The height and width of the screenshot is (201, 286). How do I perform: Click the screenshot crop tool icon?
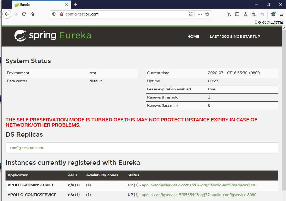pyautogui.click(x=254, y=14)
